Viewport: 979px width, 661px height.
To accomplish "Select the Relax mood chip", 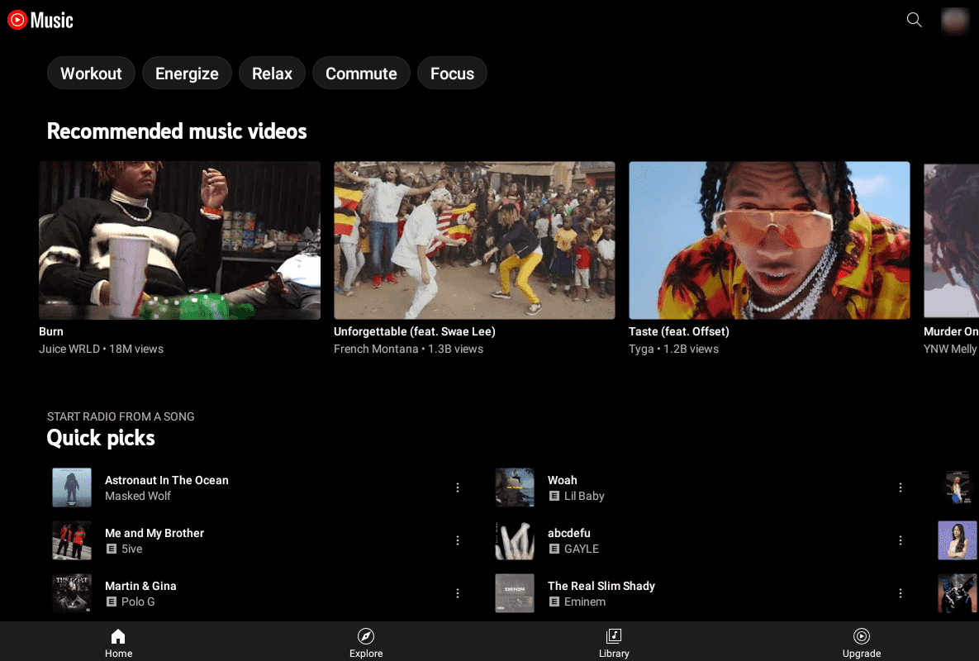I will click(273, 73).
